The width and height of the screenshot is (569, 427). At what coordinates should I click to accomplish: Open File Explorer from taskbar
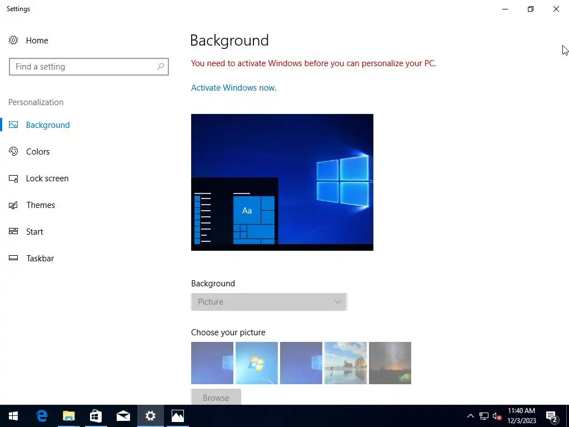coord(68,416)
